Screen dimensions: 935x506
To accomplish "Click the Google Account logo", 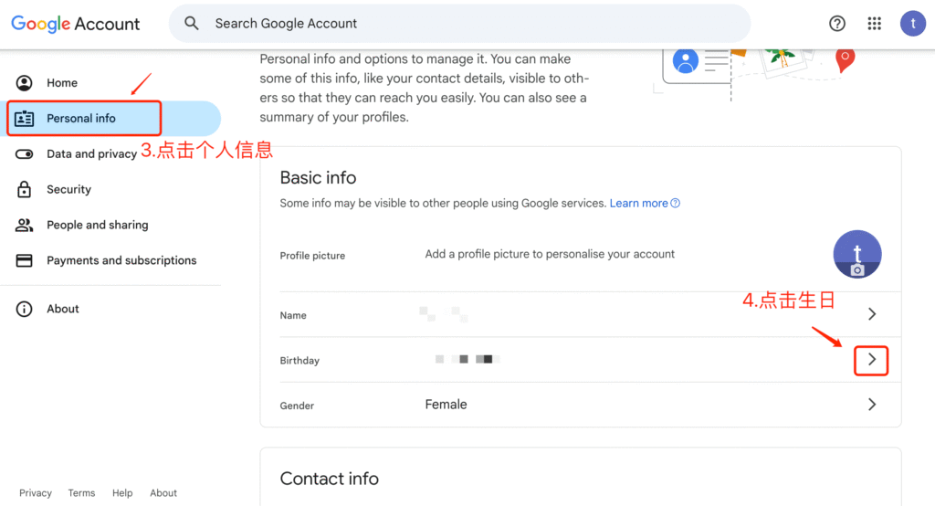I will (75, 24).
